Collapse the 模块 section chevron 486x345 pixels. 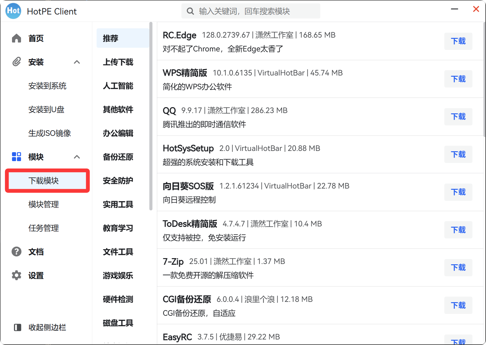77,157
